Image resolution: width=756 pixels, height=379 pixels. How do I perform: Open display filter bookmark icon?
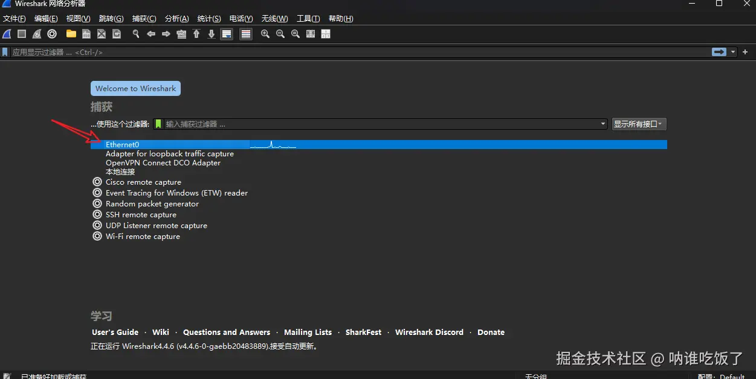click(5, 53)
